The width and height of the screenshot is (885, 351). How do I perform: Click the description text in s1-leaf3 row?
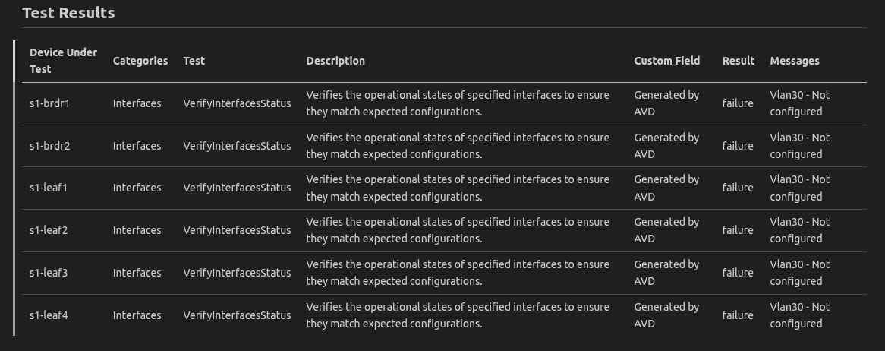(458, 273)
